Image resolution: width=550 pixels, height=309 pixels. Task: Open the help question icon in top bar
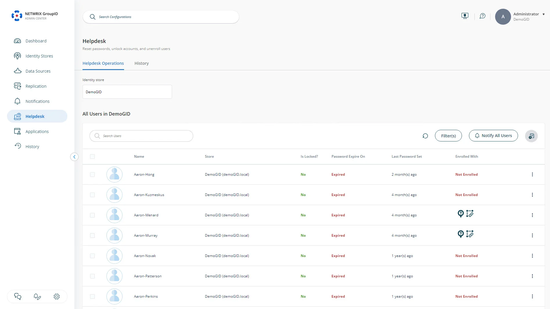(483, 16)
